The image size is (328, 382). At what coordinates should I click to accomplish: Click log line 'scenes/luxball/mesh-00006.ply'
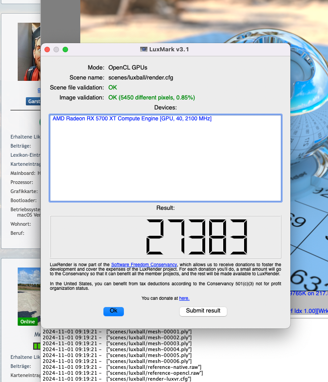[117, 361]
